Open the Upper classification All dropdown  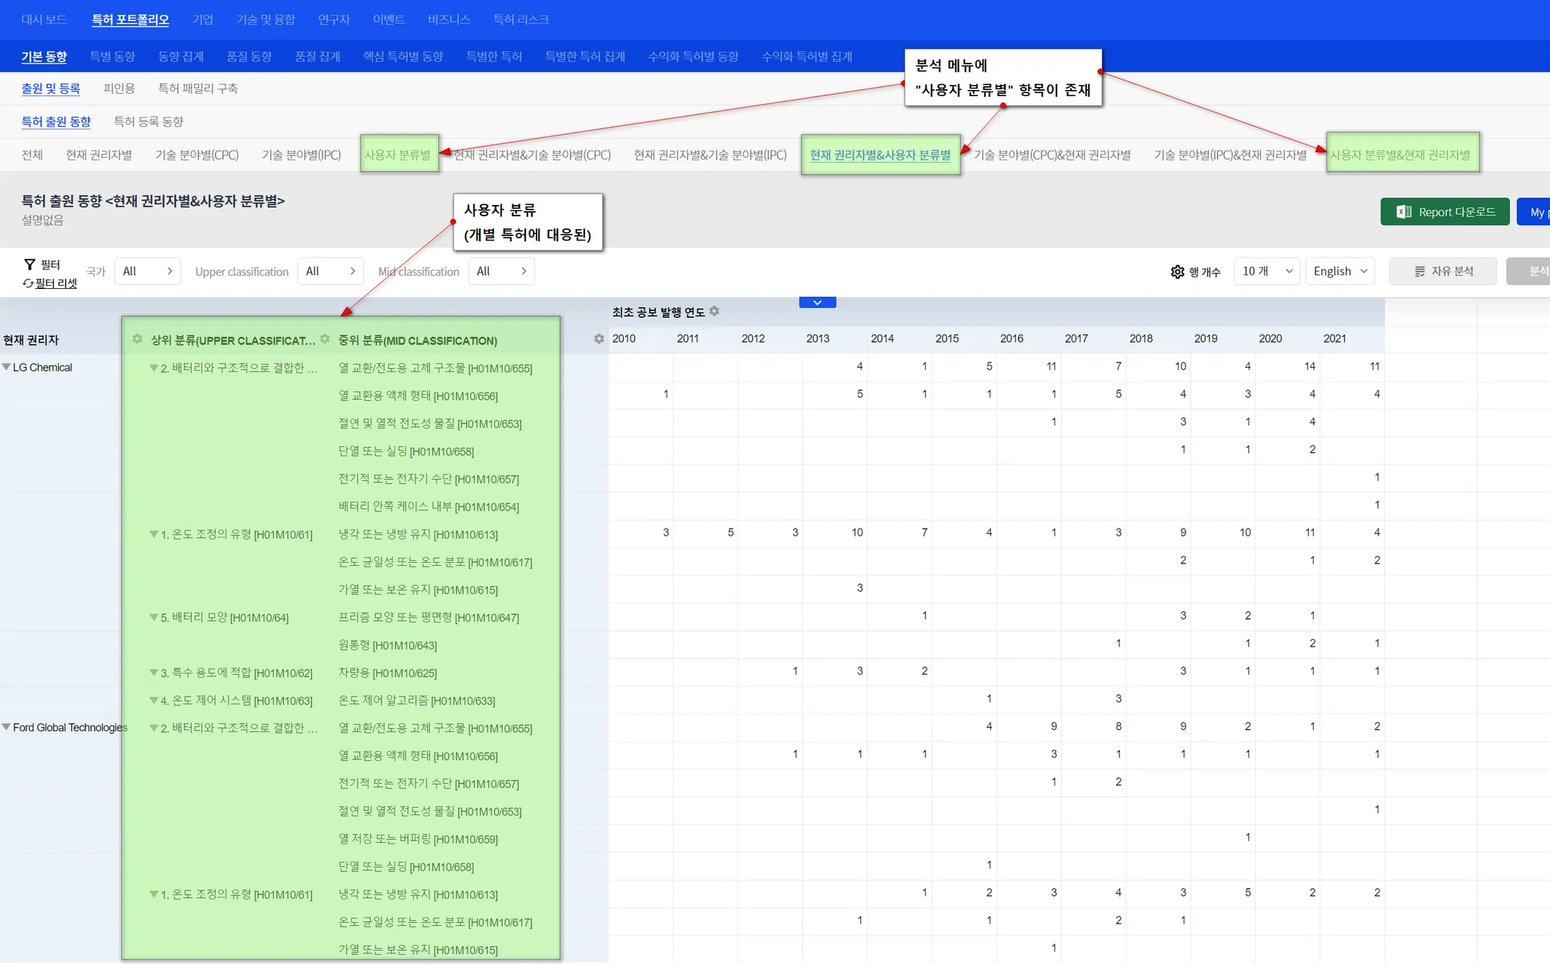coord(330,271)
